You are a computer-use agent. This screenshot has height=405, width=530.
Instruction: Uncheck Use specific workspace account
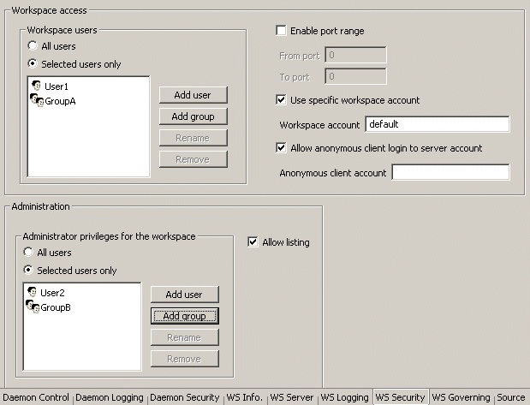[281, 100]
